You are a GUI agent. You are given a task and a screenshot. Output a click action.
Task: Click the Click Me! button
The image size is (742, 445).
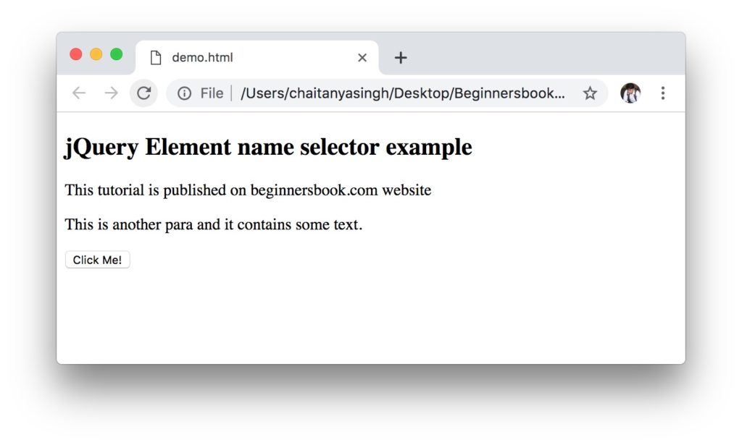coord(98,260)
